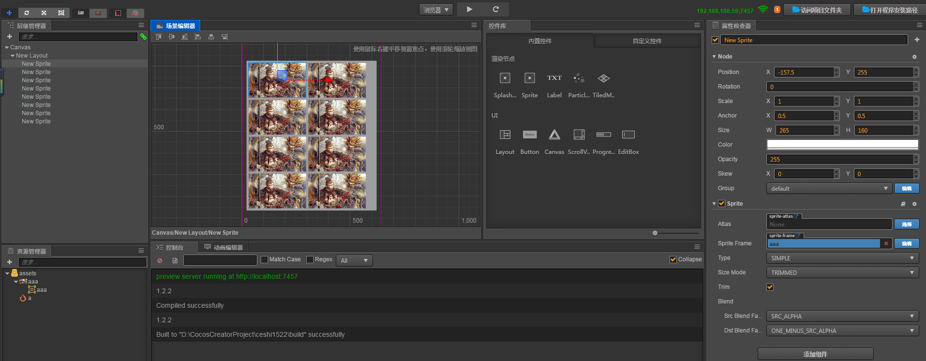Select the Label TXT control icon
Viewport: 926px width, 361px height.
click(554, 78)
